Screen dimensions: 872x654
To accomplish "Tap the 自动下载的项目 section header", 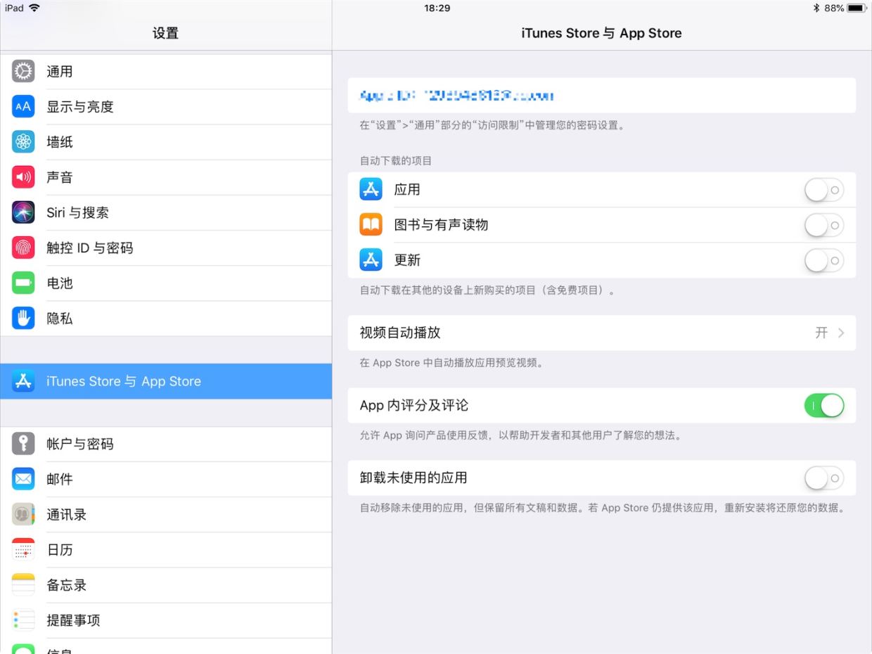I will 396,161.
